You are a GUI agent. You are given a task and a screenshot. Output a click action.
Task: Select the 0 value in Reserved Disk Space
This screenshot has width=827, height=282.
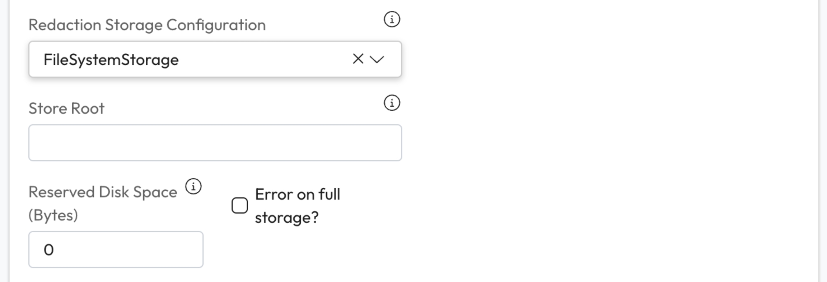[x=48, y=250]
